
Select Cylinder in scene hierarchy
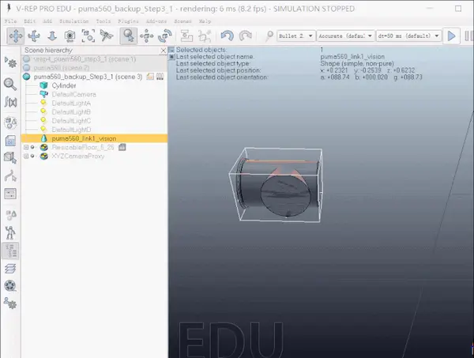64,85
